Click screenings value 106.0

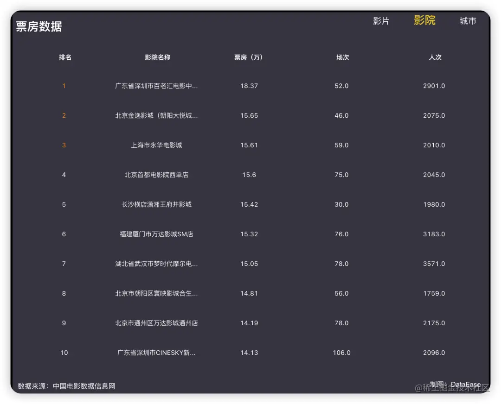coord(341,353)
